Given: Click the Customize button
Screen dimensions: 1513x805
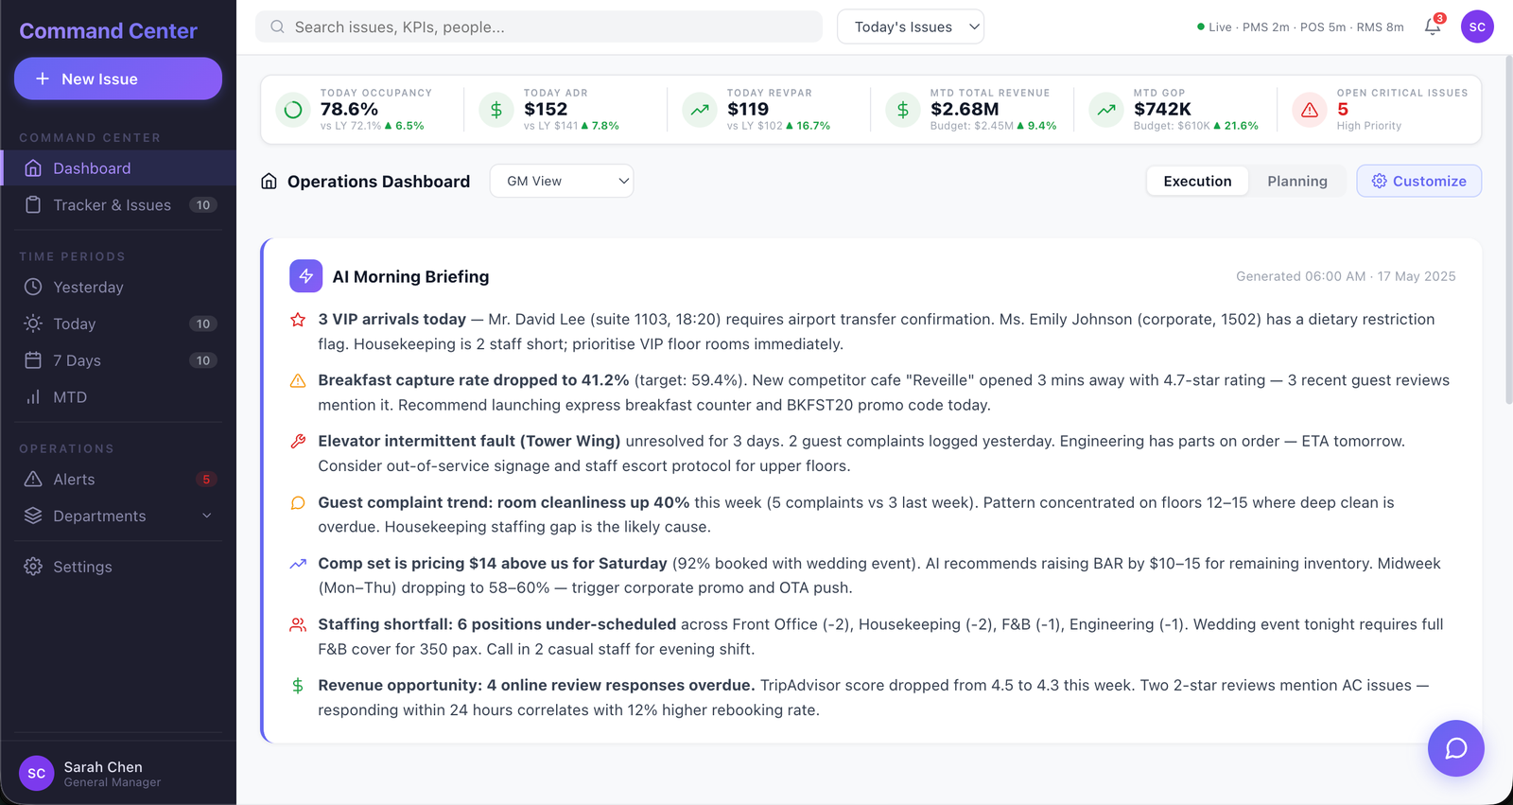Looking at the screenshot, I should (1418, 181).
